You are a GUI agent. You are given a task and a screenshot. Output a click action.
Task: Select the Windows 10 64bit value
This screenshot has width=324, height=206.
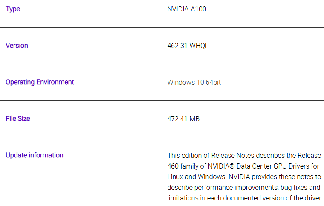click(x=194, y=82)
